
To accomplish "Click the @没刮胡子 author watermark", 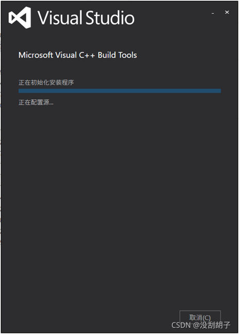I will (212, 325).
